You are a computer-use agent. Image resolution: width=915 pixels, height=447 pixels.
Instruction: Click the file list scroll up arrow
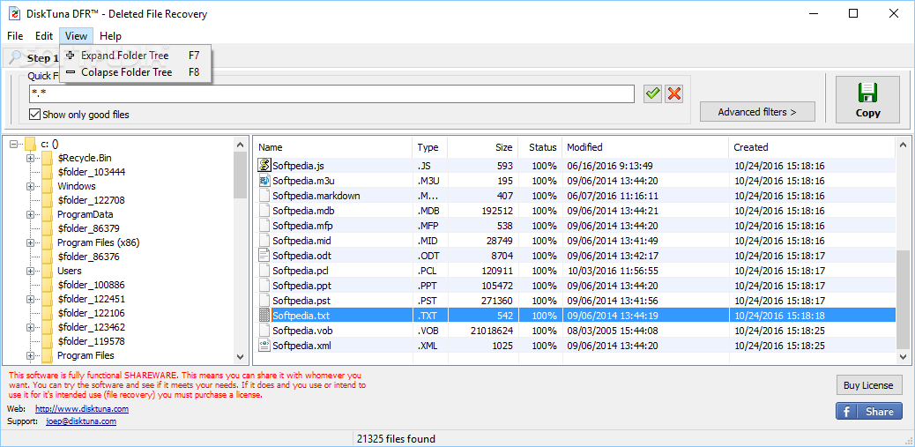point(903,144)
